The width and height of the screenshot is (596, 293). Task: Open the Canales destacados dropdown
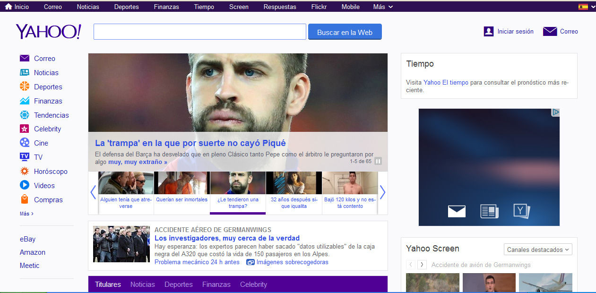[x=538, y=250]
